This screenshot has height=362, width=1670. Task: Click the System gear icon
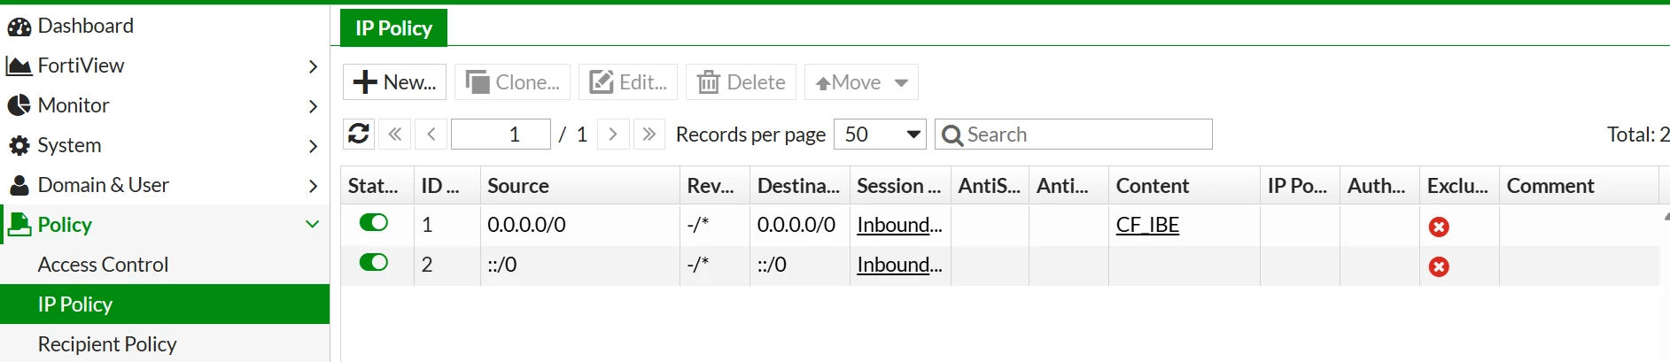point(19,146)
